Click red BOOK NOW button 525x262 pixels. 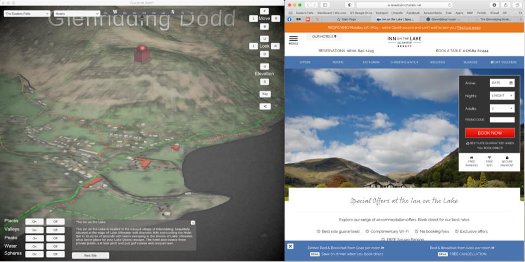pos(490,133)
